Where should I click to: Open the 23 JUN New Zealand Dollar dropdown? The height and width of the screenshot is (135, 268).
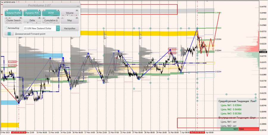[x=38, y=28]
